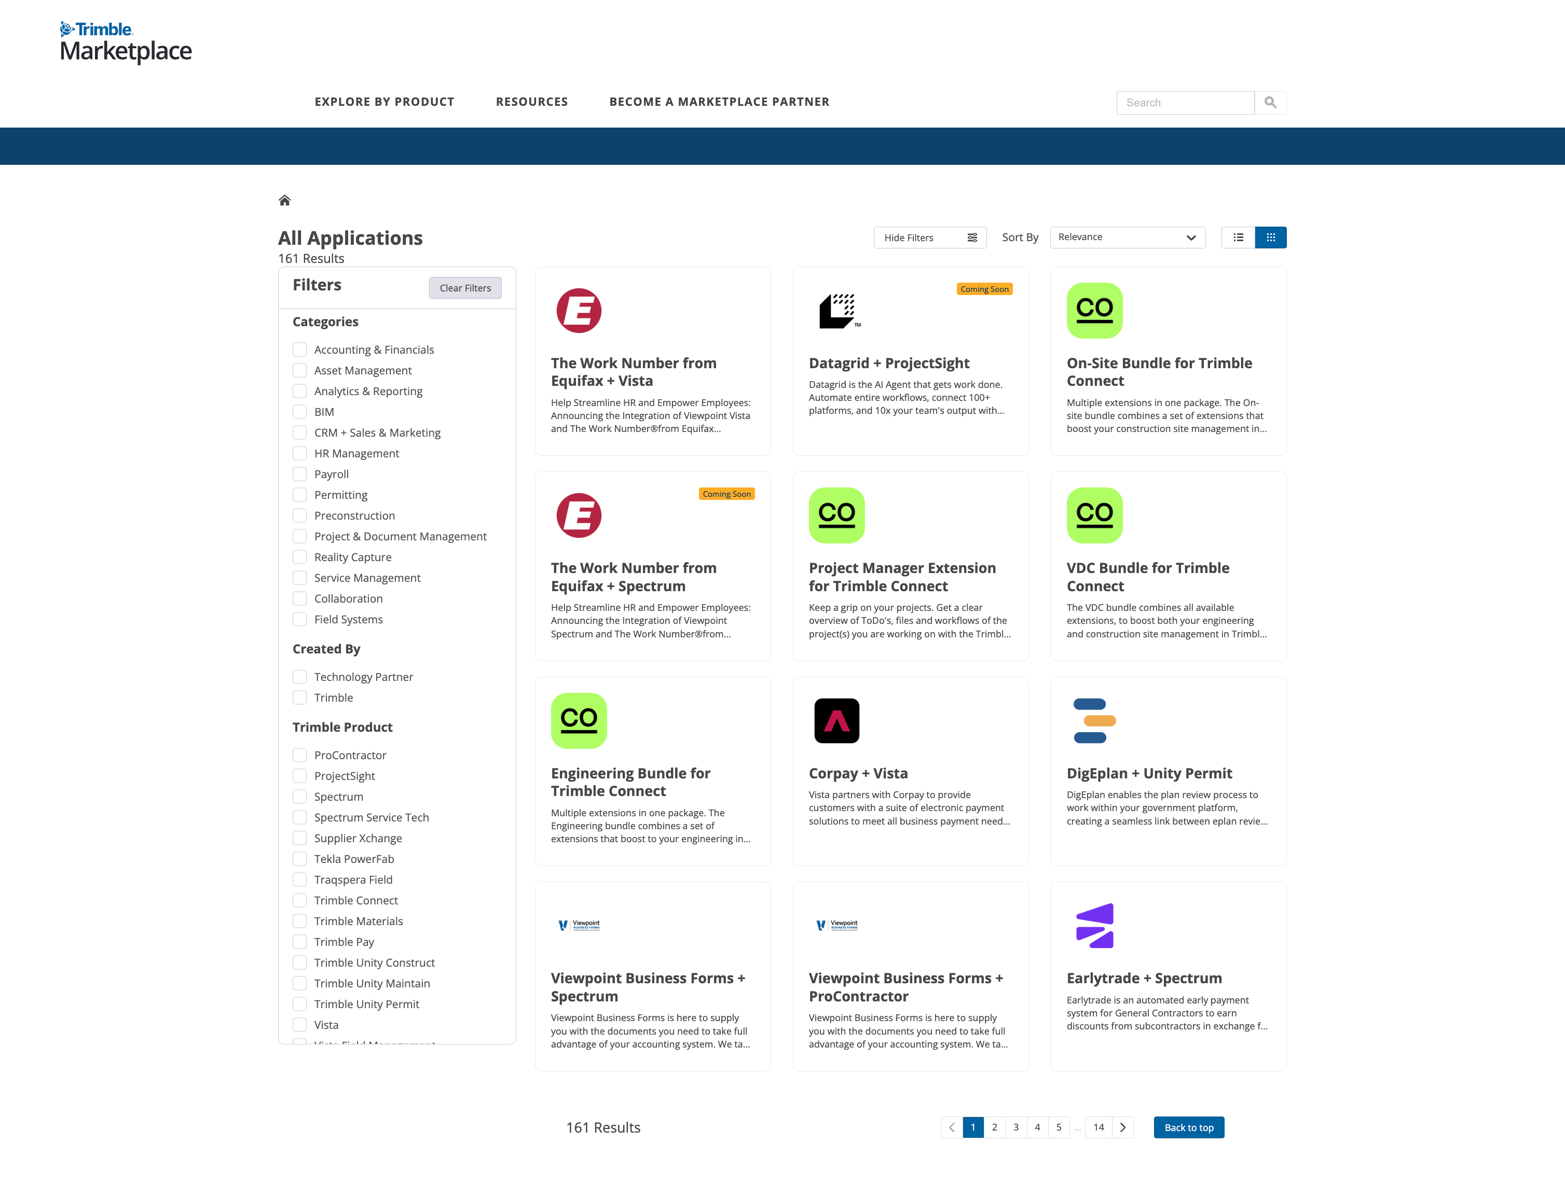This screenshot has width=1565, height=1186.
Task: Click the search magnifier icon
Action: 1270,103
